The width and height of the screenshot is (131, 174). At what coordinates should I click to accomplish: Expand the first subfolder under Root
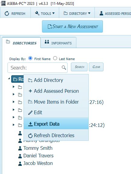(x=14, y=87)
